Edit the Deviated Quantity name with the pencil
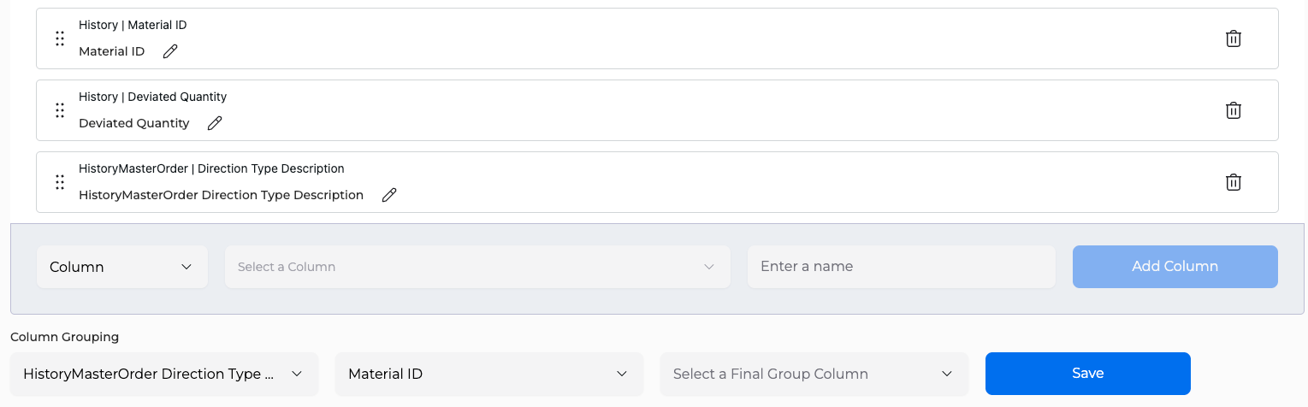The image size is (1308, 407). (x=215, y=123)
